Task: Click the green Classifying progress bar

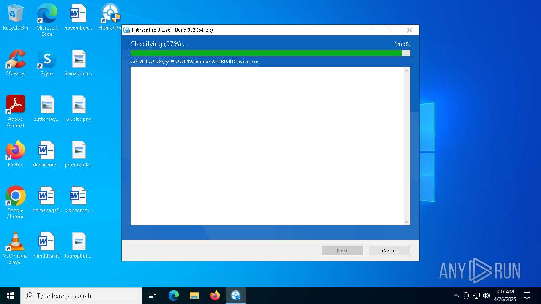Action: click(270, 53)
